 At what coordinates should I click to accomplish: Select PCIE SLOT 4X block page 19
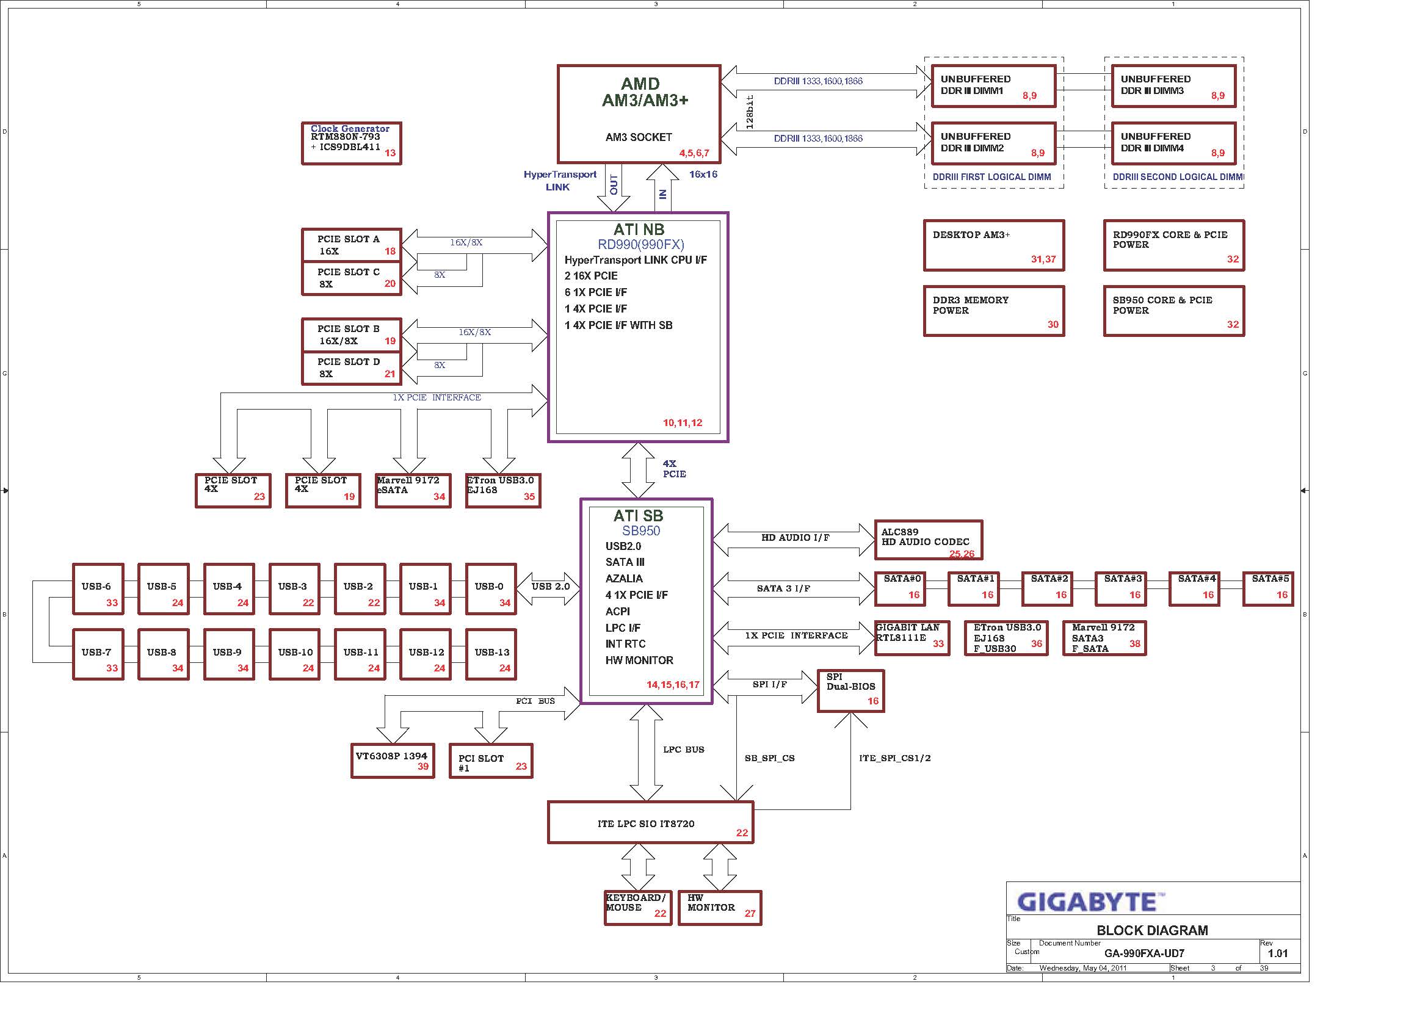[x=324, y=491]
